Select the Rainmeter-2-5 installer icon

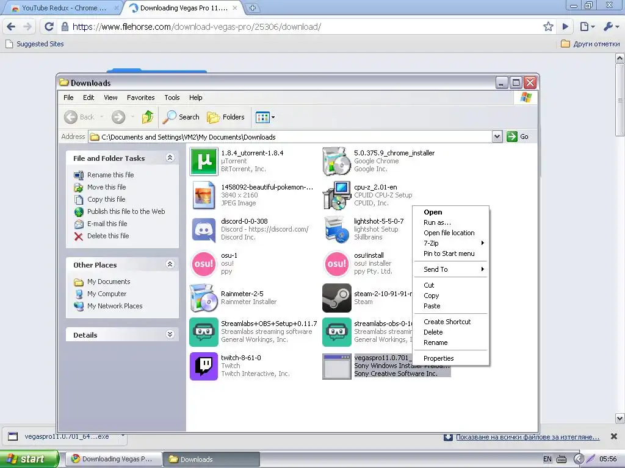204,298
